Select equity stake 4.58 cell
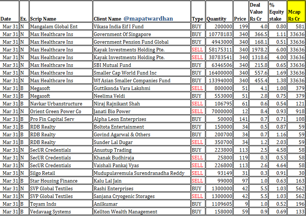This screenshot has height=216, width=306. tap(277, 150)
